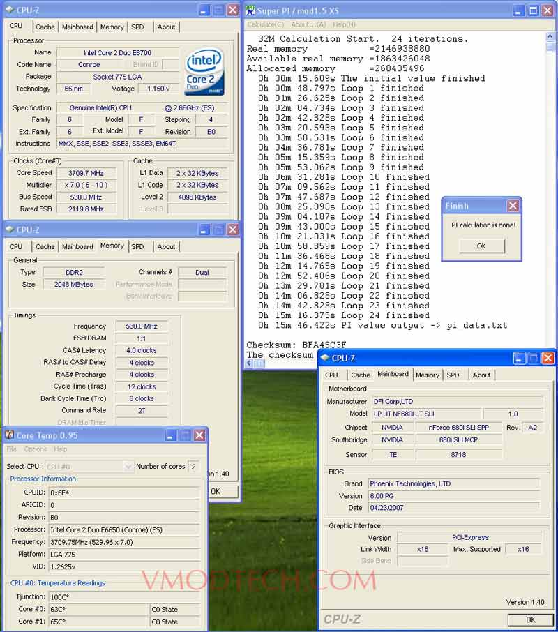Click the CPUID field 0x6F4 in Core Temp
This screenshot has height=632, width=558.
(x=124, y=492)
